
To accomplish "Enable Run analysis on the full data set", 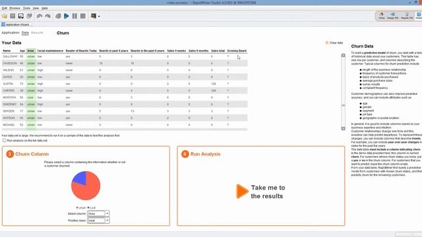I will (x=5, y=140).
